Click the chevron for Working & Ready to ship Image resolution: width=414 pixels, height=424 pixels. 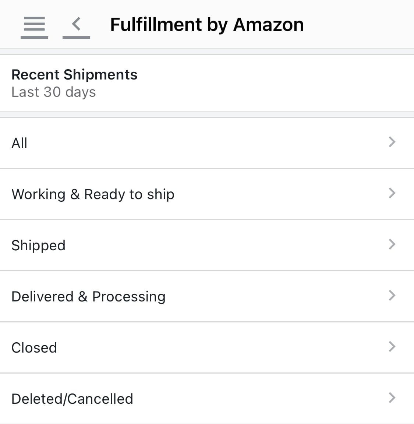tap(392, 193)
